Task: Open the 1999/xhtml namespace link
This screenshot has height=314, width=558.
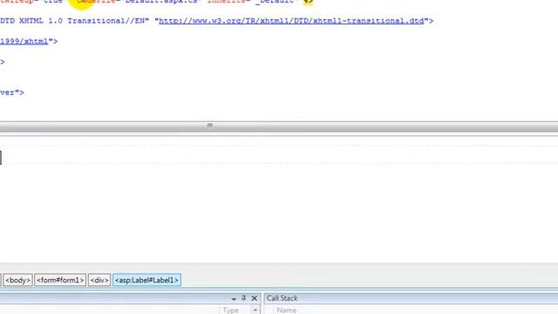Action: [x=24, y=41]
